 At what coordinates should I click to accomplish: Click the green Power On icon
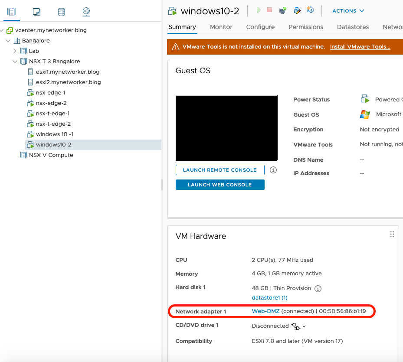(x=259, y=10)
